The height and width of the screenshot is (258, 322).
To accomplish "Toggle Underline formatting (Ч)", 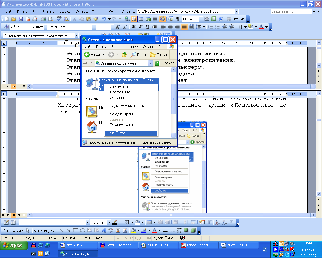I will tap(148, 27).
